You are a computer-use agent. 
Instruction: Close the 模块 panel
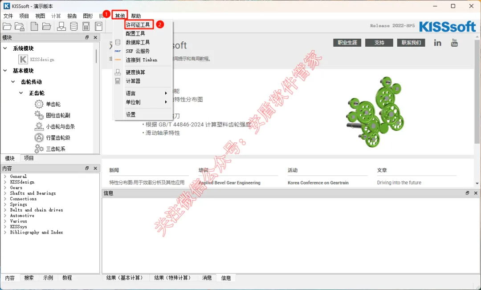click(x=95, y=37)
